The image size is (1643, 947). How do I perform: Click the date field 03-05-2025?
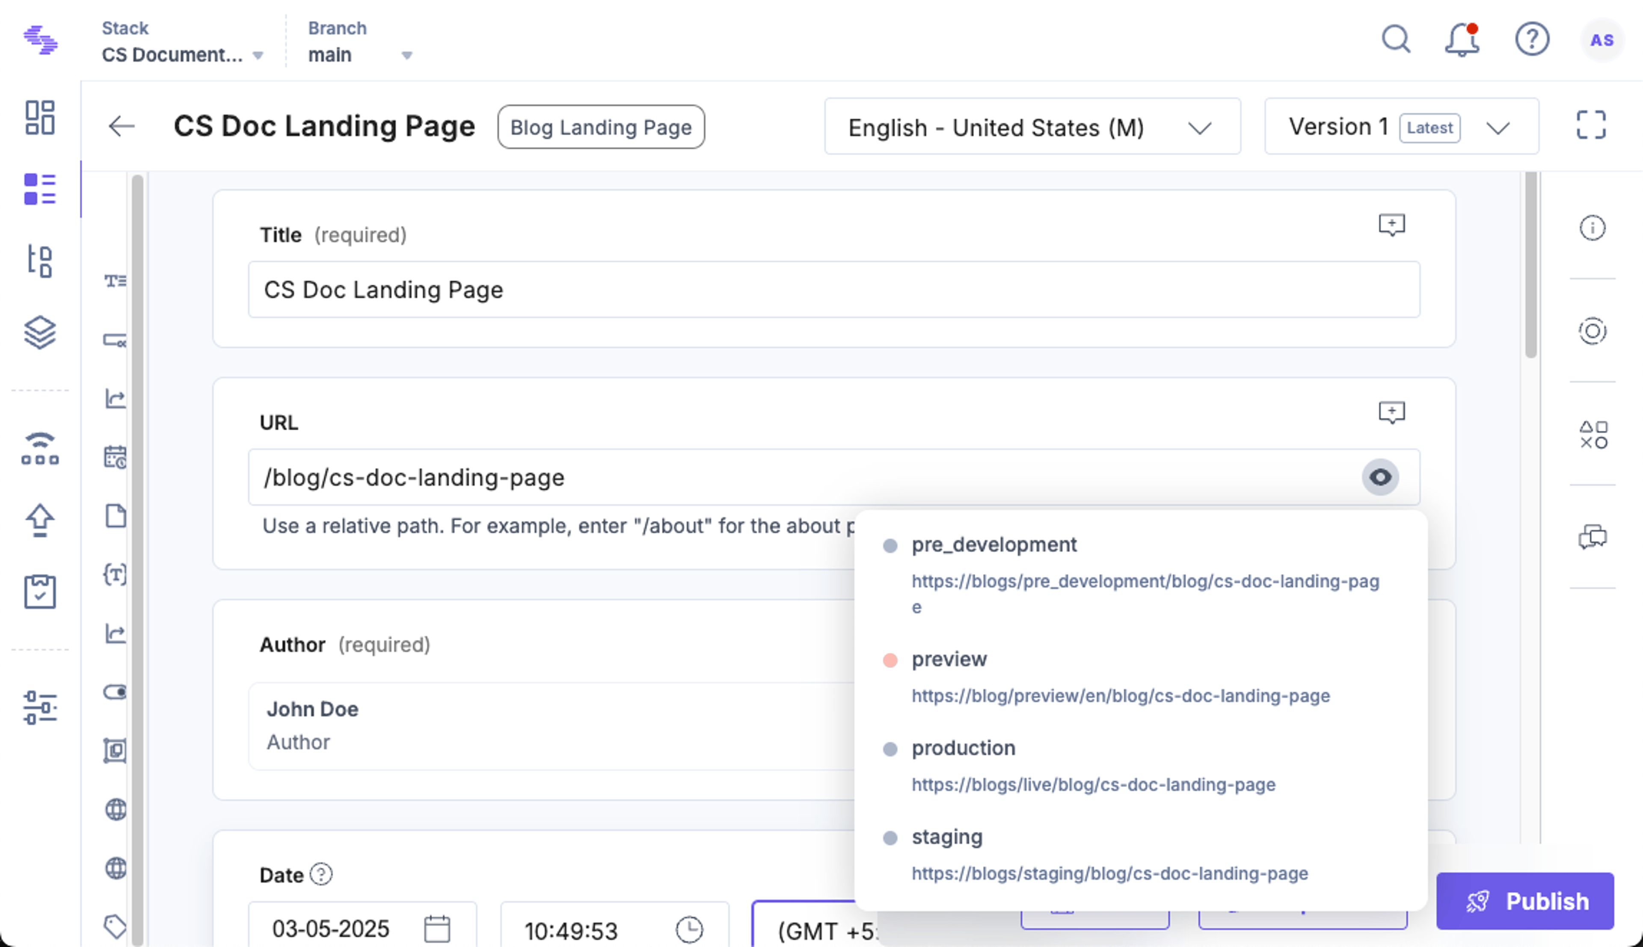[x=362, y=925]
